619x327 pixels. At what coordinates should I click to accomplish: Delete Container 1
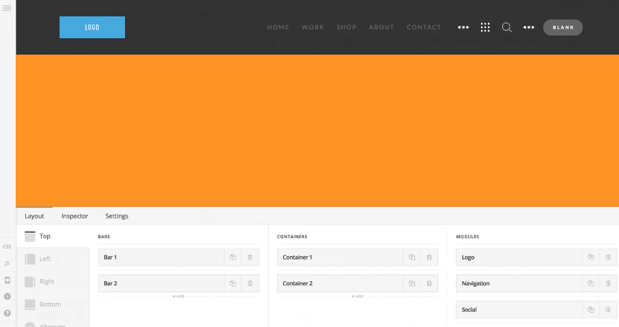[x=429, y=257]
